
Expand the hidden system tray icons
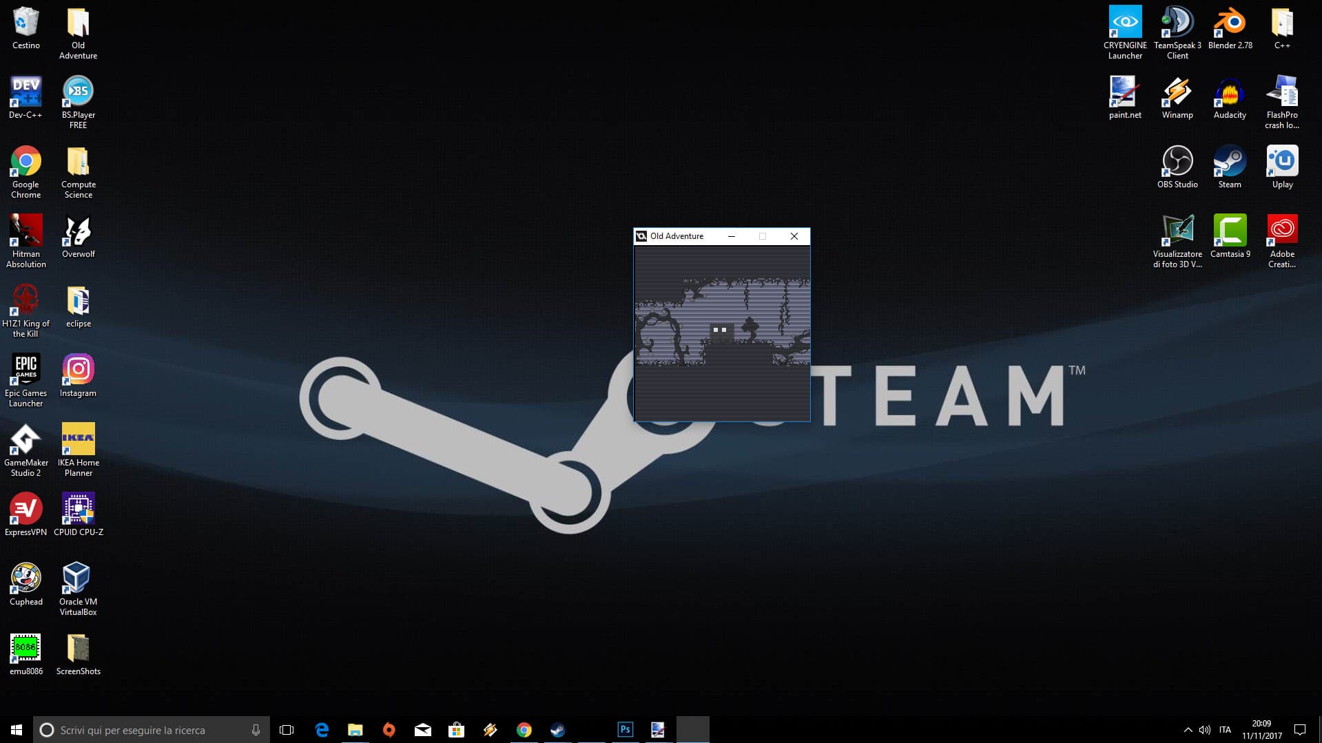click(1188, 729)
